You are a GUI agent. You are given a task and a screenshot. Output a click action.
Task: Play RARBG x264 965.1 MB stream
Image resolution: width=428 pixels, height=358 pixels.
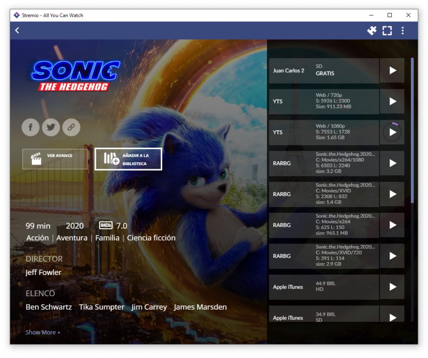point(392,225)
